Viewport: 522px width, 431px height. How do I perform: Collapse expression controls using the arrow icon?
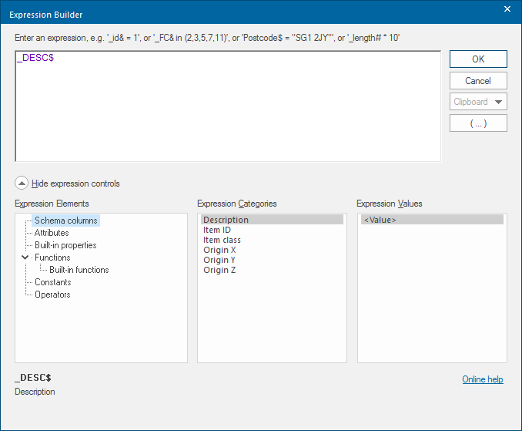pos(22,184)
